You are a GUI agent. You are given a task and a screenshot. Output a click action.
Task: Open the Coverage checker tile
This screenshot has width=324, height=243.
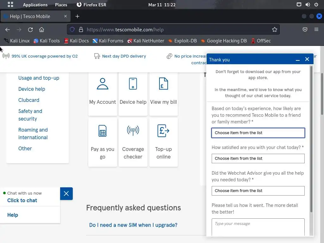[133, 142]
